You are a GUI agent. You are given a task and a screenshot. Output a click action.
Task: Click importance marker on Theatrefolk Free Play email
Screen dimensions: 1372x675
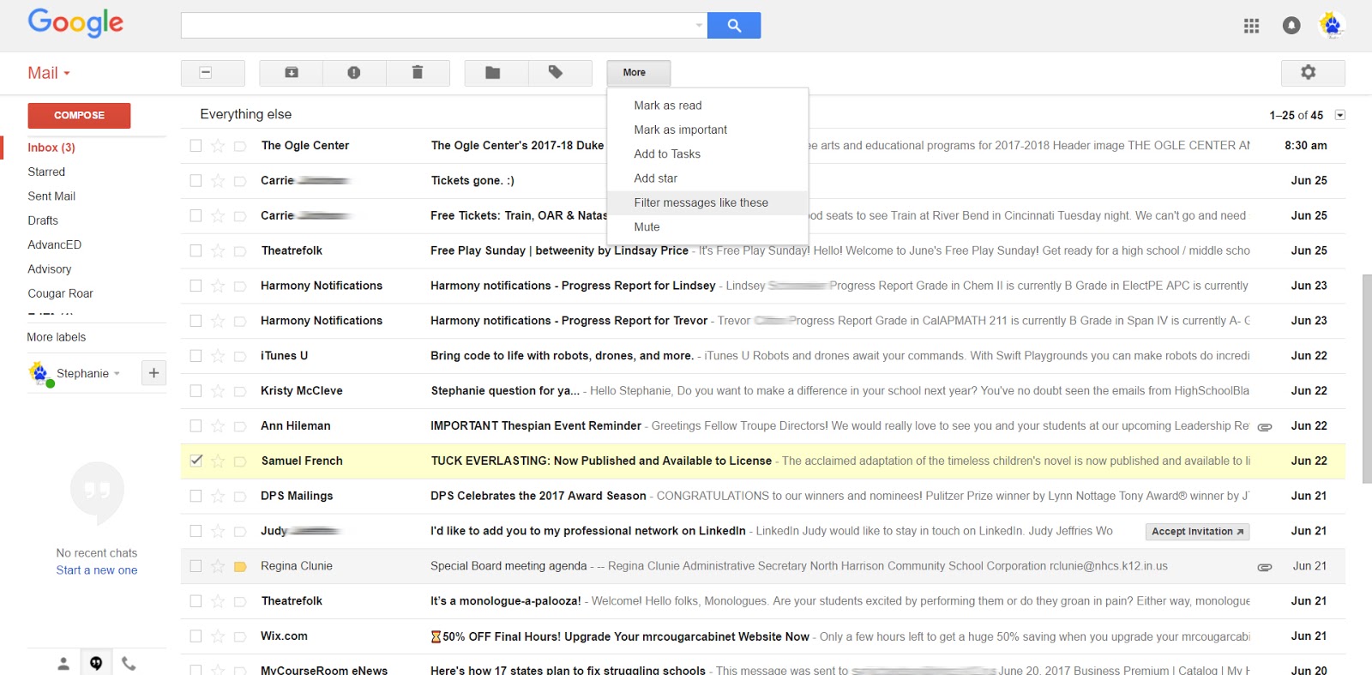point(240,251)
